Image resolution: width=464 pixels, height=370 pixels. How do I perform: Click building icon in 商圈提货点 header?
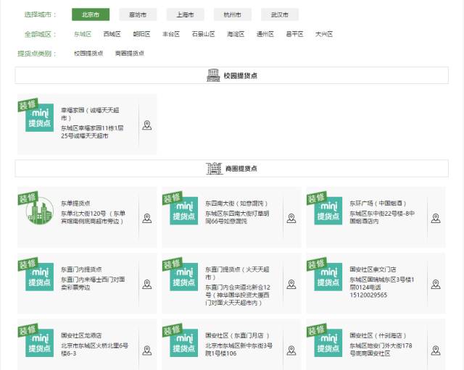[x=212, y=168]
